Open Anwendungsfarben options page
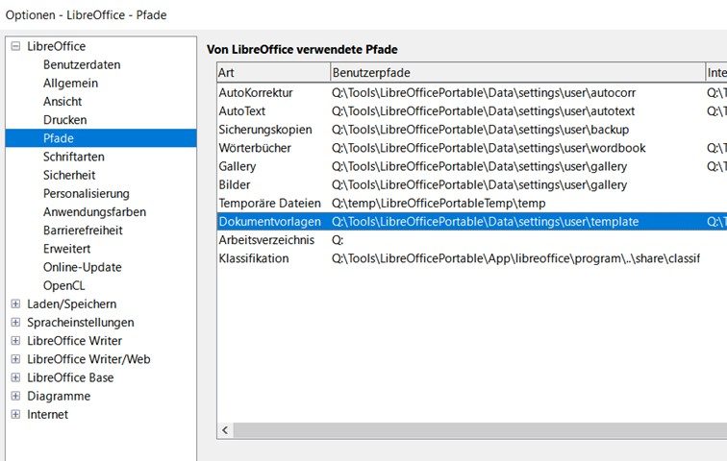Image resolution: width=727 pixels, height=461 pixels. pos(94,212)
